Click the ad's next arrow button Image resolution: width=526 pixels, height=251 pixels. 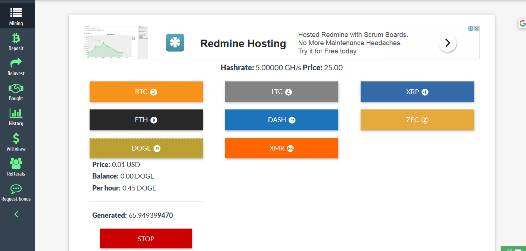pos(447,43)
